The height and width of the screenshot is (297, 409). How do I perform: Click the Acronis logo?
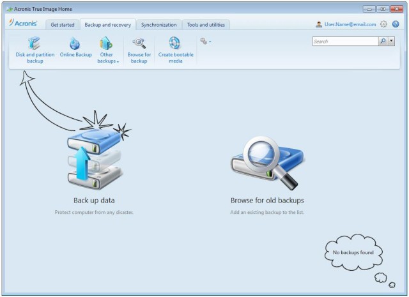tap(23, 23)
